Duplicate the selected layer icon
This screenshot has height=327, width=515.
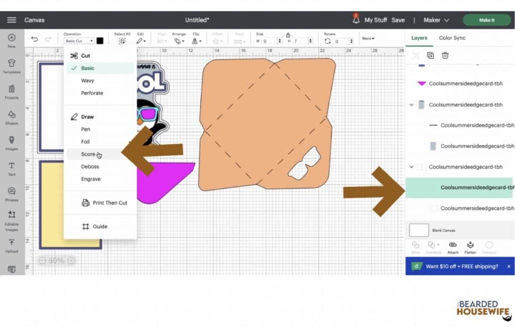431,56
